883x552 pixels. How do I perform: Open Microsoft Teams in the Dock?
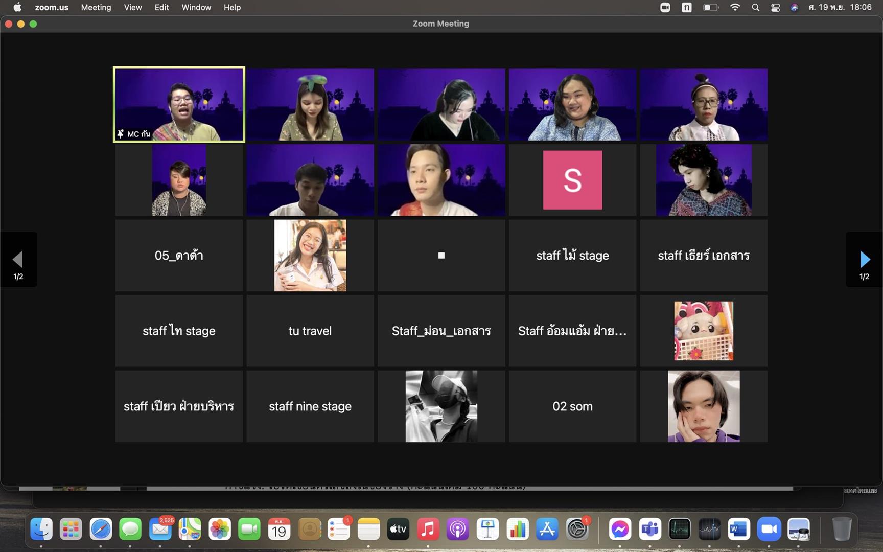(649, 530)
